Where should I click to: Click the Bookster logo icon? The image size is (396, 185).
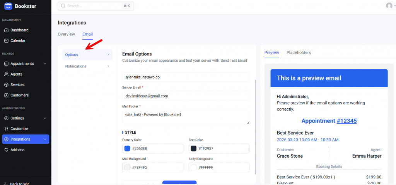pos(8,6)
